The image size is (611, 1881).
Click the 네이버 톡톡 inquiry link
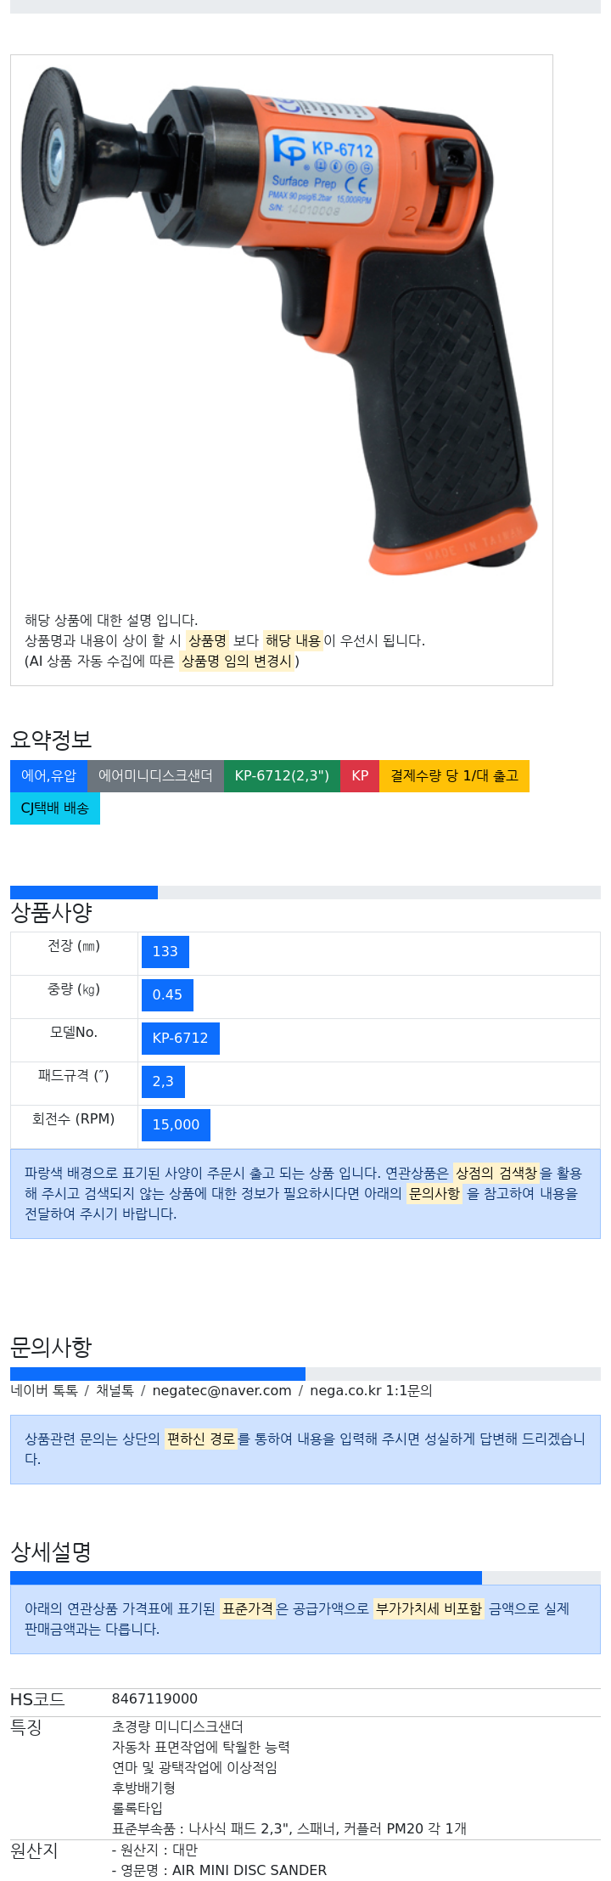pos(44,1391)
